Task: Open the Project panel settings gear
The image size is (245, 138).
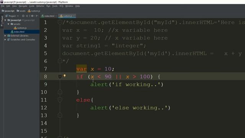Action: click(32, 16)
